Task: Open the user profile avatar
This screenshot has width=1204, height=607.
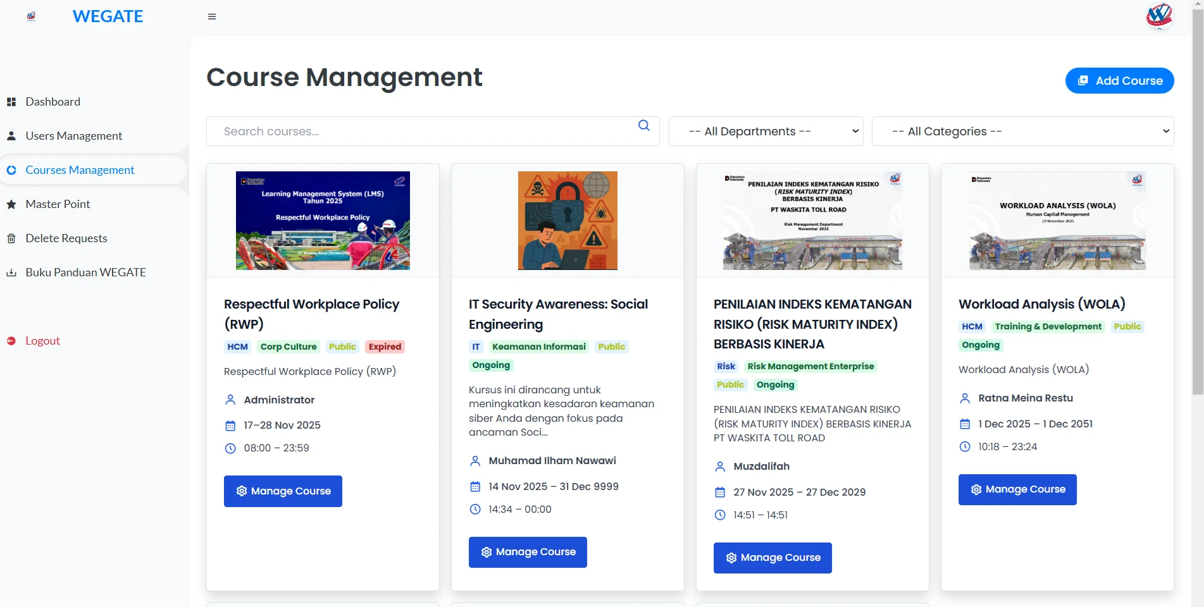Action: point(1159,16)
